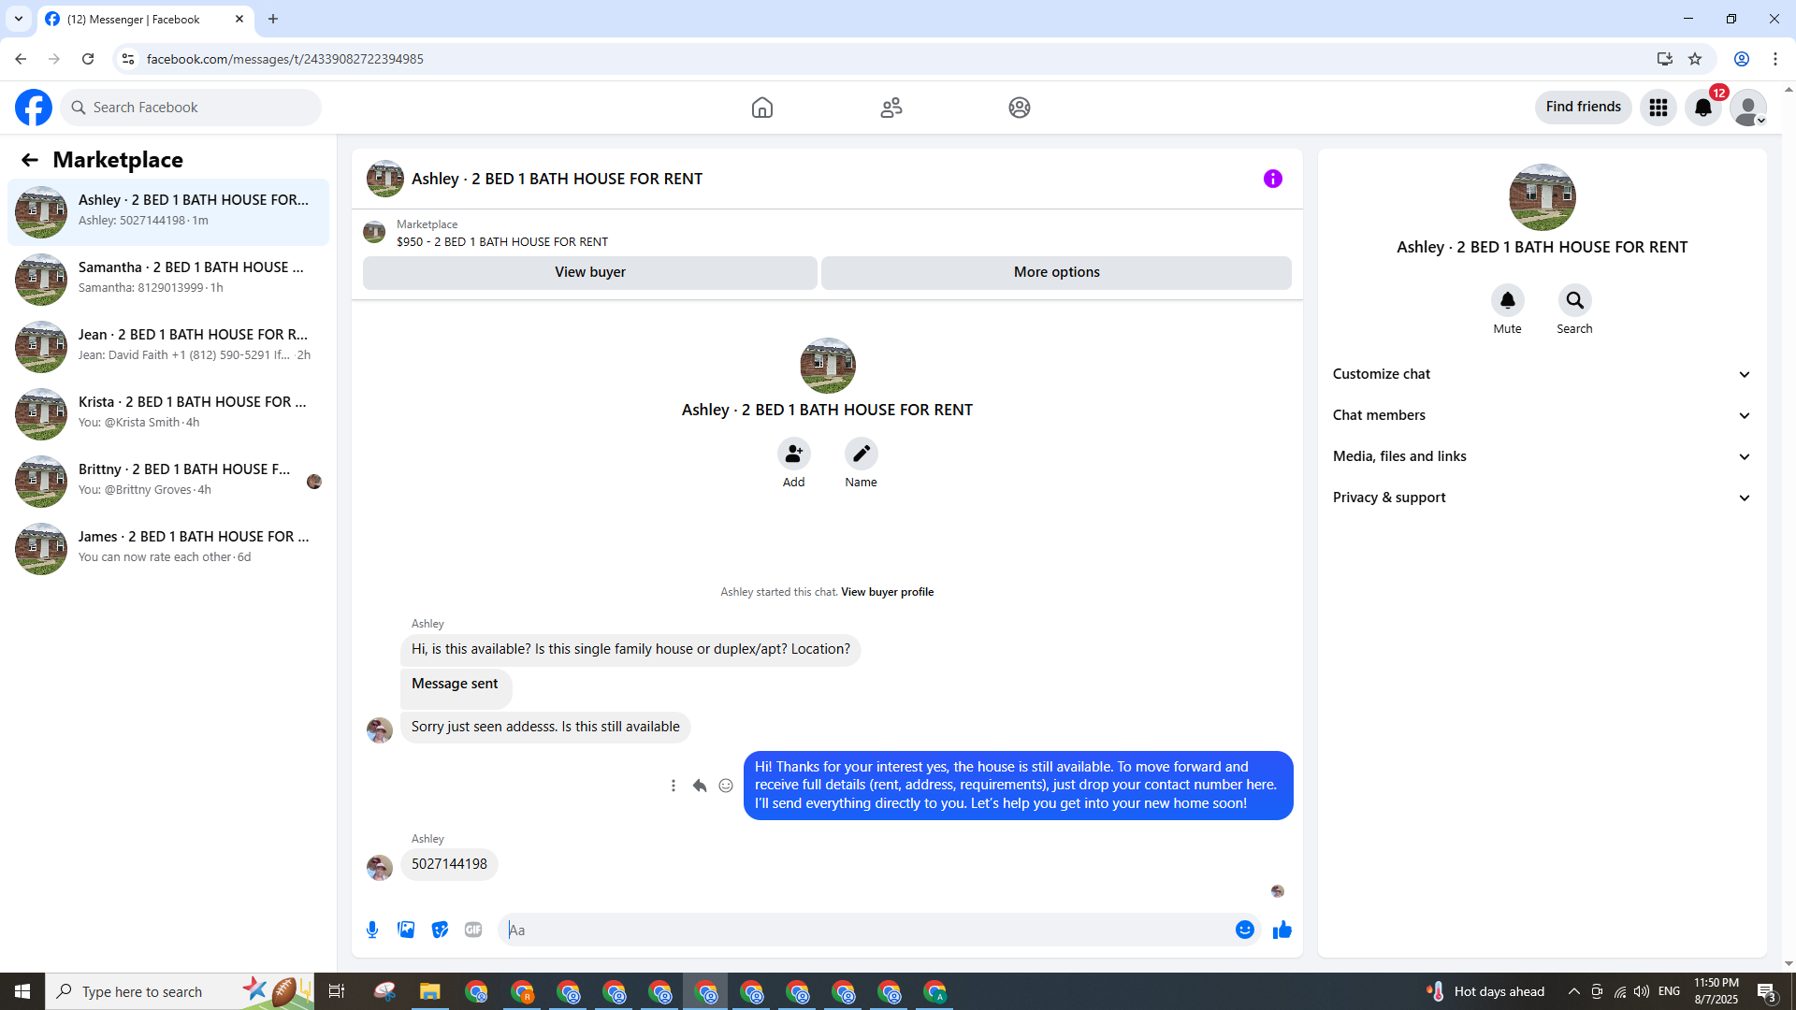Expand Privacy & support section

(x=1542, y=498)
